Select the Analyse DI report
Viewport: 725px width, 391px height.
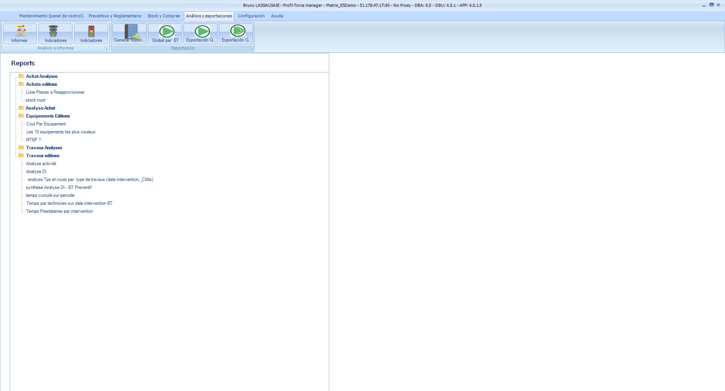36,172
